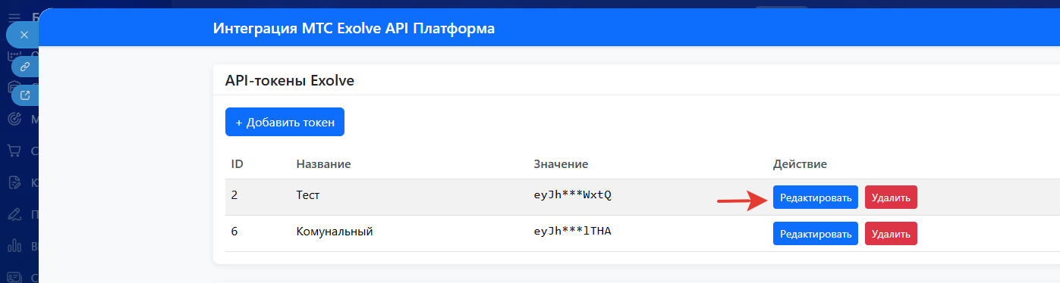The width and height of the screenshot is (1060, 283).
Task: Select the pen signature icon in the sidebar
Action: (14, 214)
